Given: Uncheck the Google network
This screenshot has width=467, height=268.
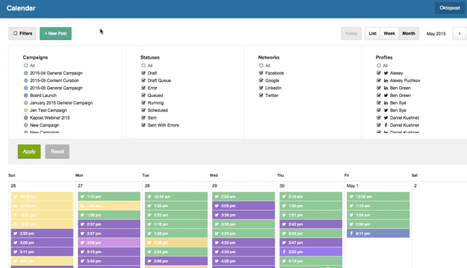Looking at the screenshot, I should [261, 81].
